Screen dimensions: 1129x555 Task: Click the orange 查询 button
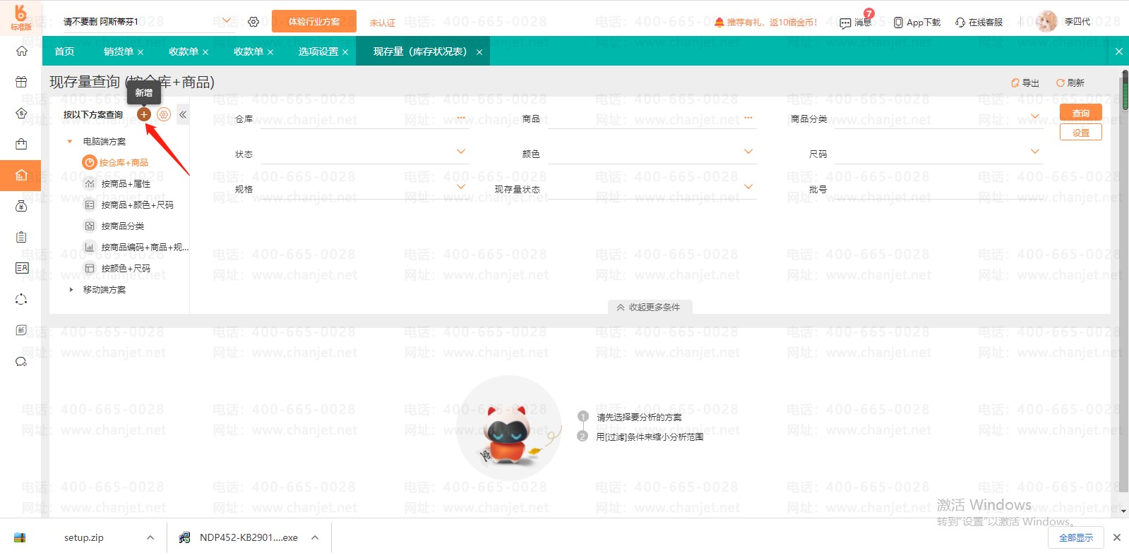pyautogui.click(x=1081, y=113)
